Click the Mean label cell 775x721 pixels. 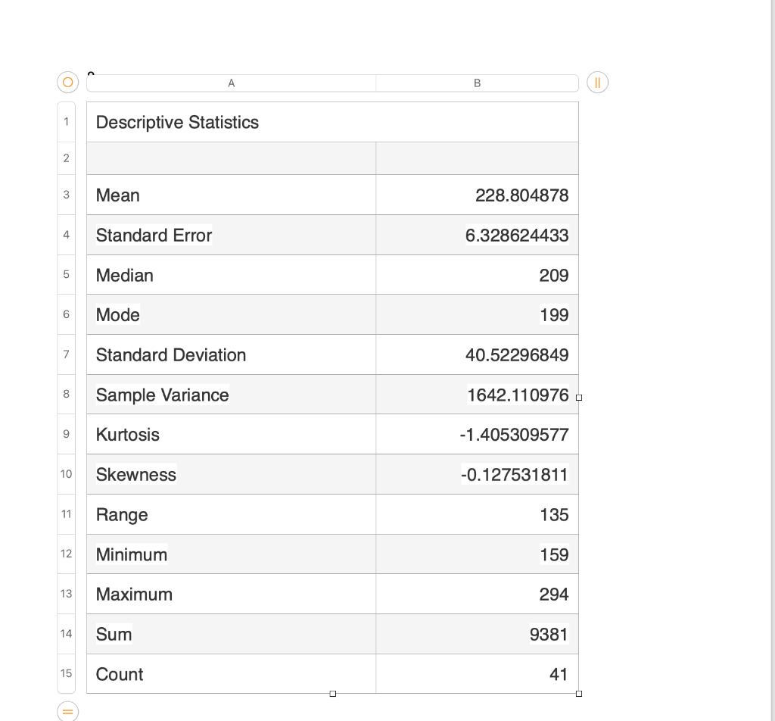coord(232,195)
